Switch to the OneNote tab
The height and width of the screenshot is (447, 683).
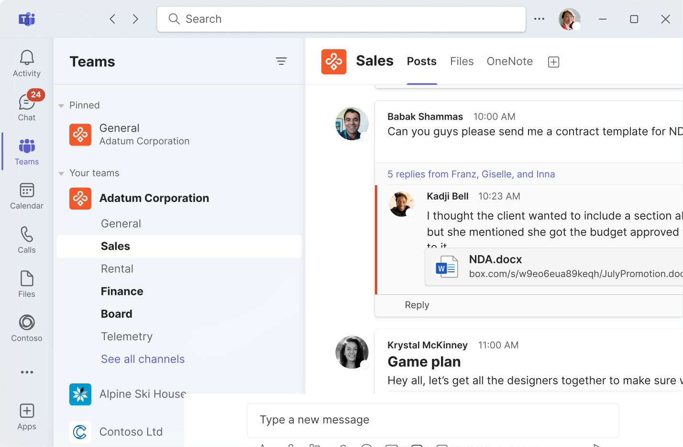[509, 61]
